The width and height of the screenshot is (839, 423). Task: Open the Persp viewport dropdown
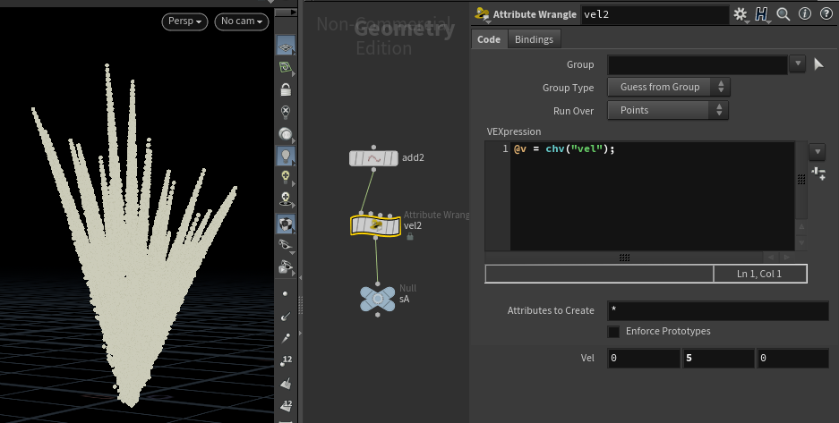coord(184,21)
